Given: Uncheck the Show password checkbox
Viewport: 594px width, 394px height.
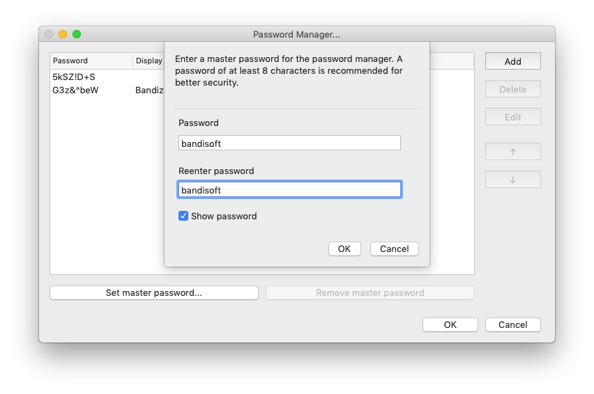Looking at the screenshot, I should [x=183, y=216].
